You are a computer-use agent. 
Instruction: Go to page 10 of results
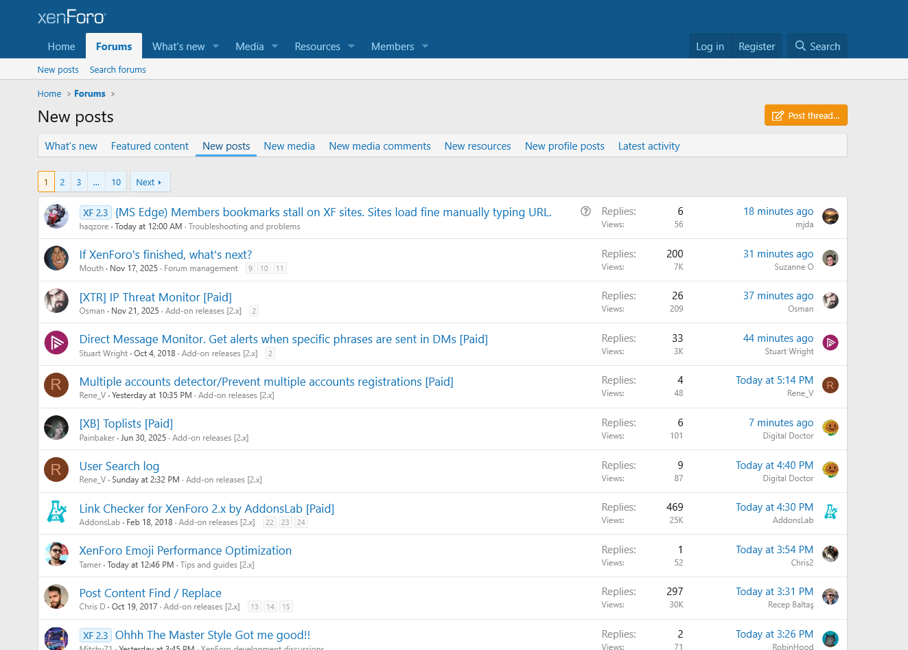tap(116, 182)
